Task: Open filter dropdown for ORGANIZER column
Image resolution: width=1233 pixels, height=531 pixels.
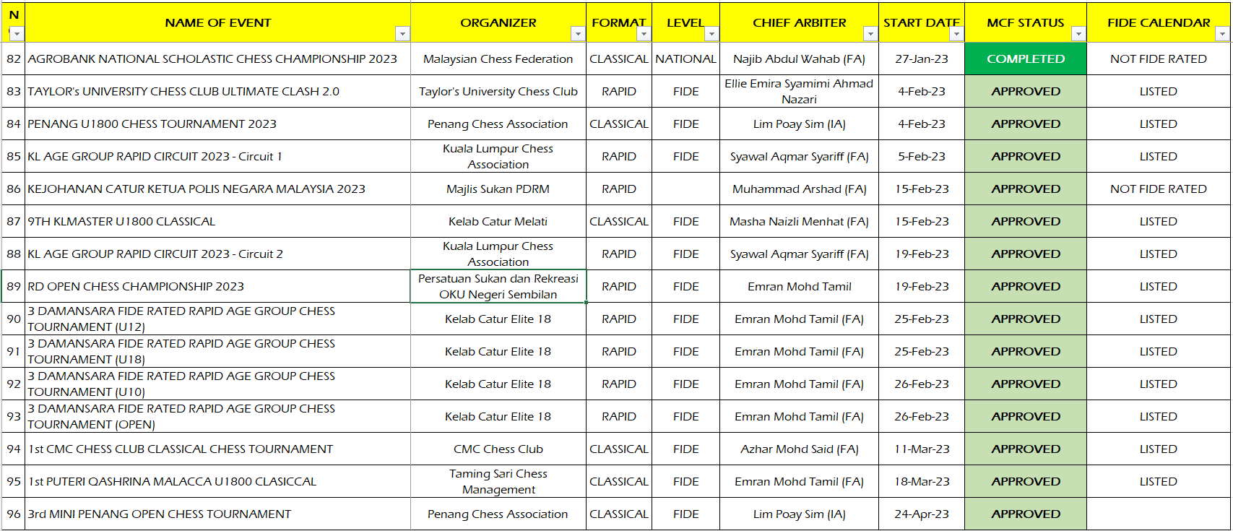Action: tap(577, 34)
